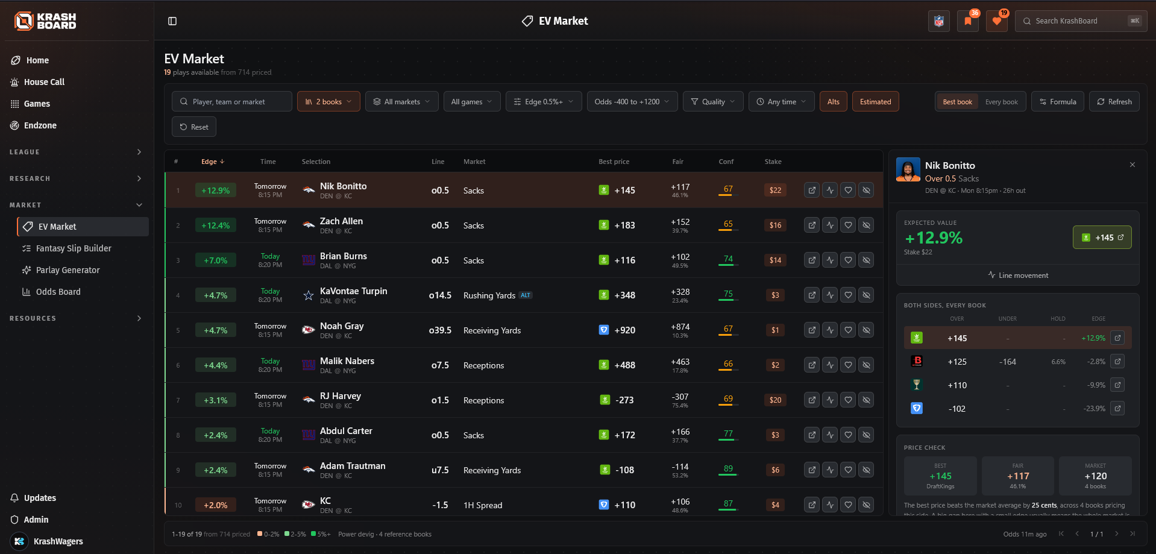Toggle the Alts filter

coord(834,102)
